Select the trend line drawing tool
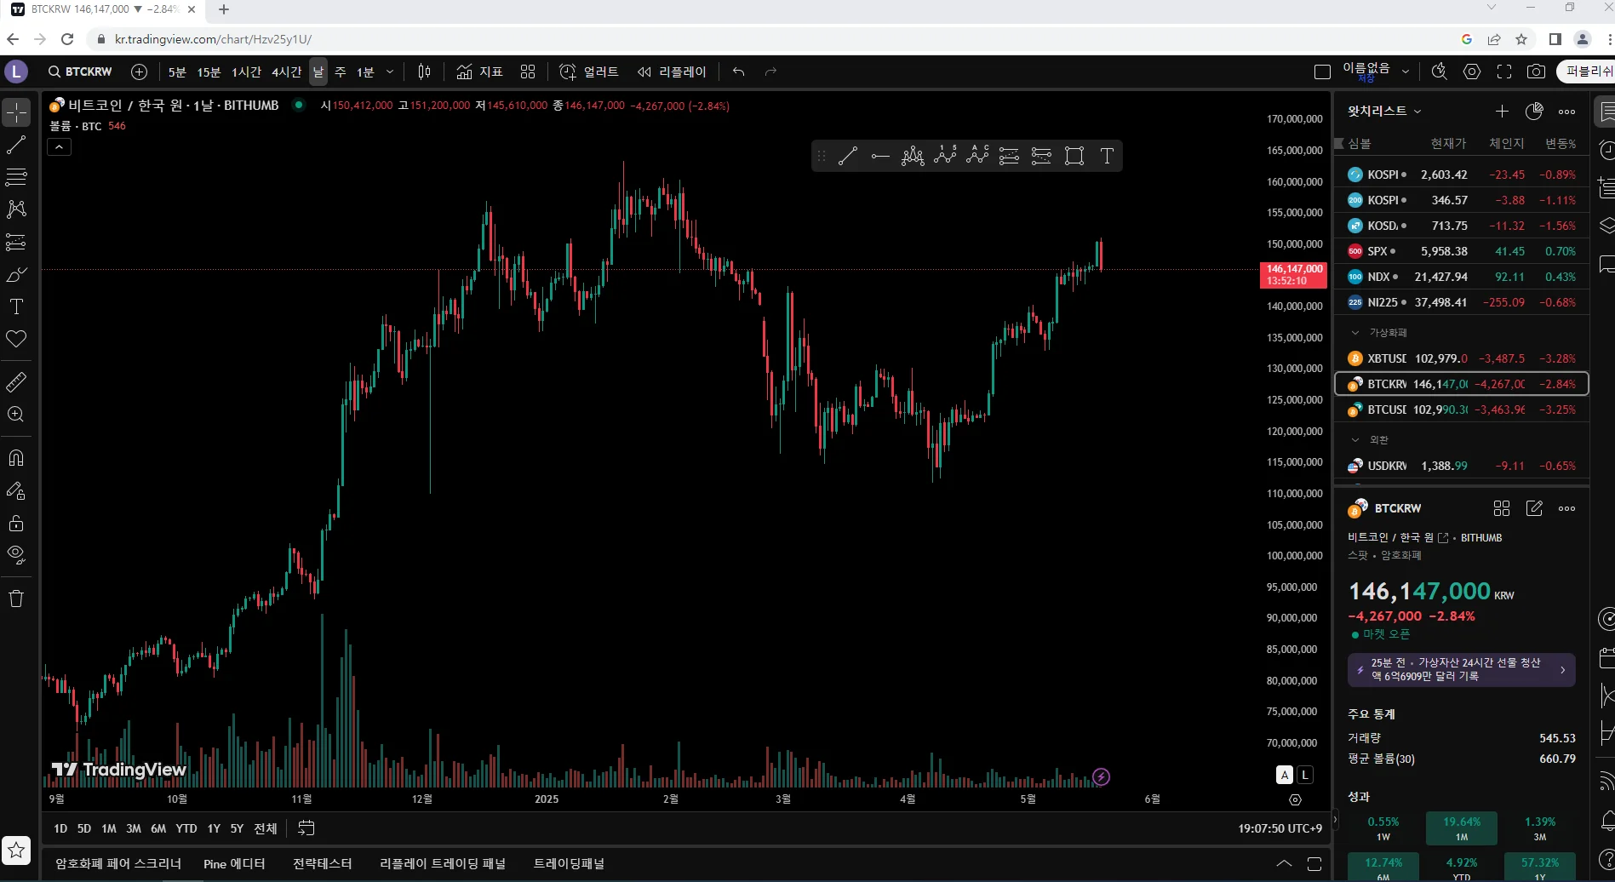The height and width of the screenshot is (882, 1615). 16,145
